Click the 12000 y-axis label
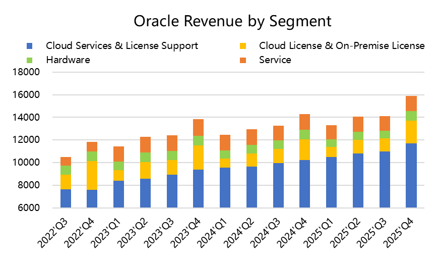The image size is (438, 261). coord(26,140)
